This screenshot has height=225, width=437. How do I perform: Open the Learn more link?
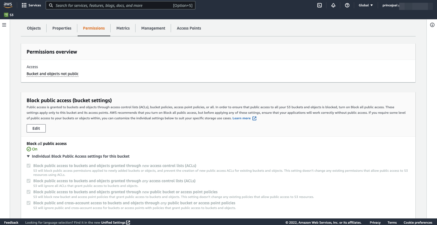coord(242,118)
